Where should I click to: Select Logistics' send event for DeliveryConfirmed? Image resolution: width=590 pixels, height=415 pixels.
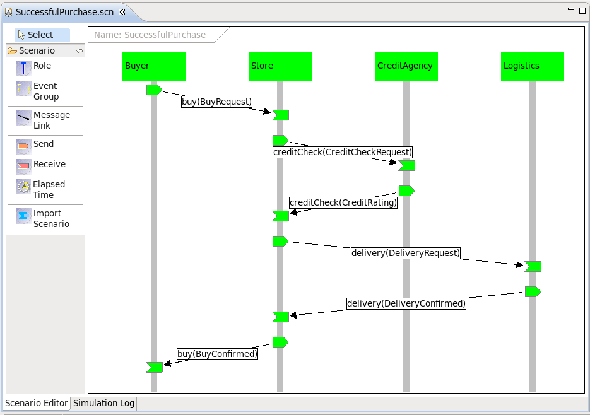(x=533, y=291)
